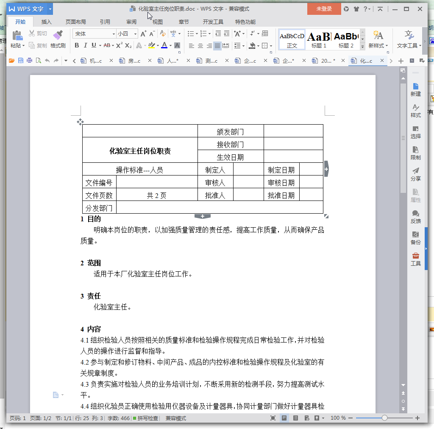Toggle full screen view in status bar
This screenshot has height=429, width=434.
(273, 418)
